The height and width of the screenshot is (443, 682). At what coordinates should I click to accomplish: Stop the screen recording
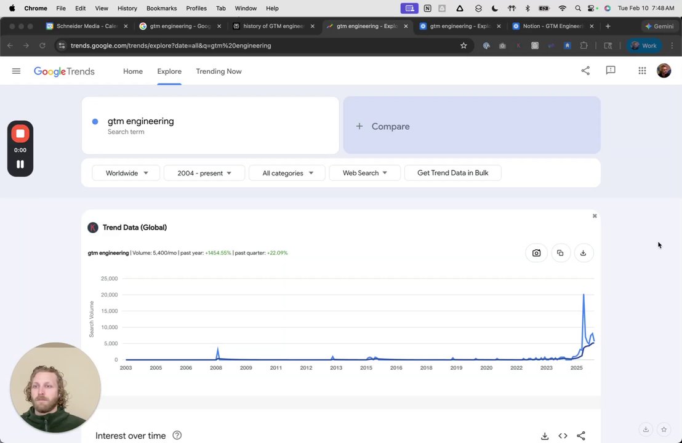20,134
